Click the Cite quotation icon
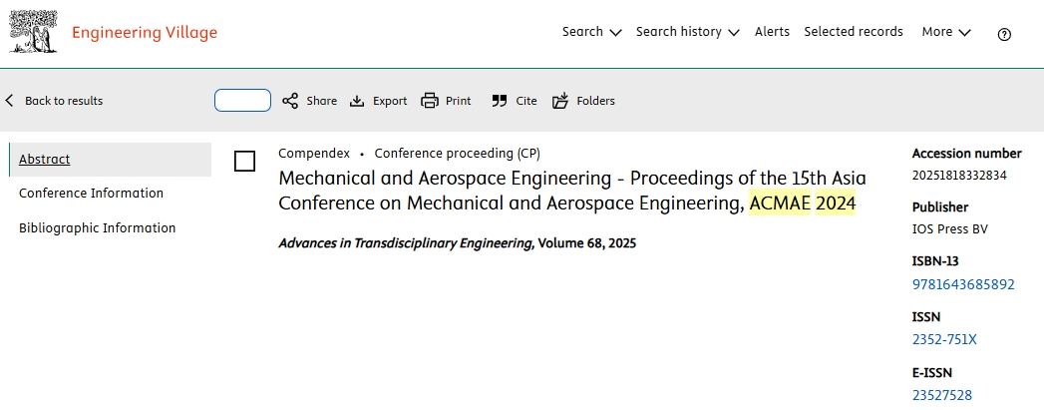 coord(500,101)
